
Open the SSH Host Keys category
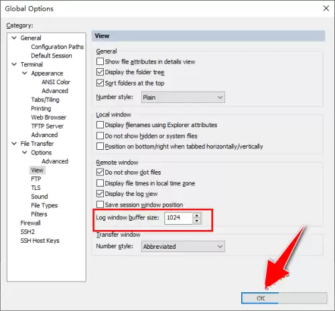click(x=40, y=241)
